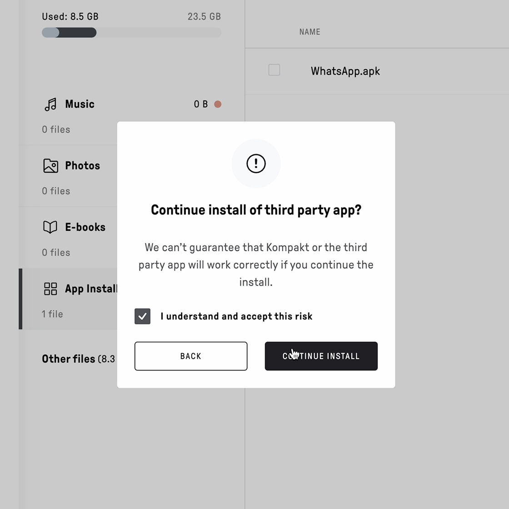Select the WhatsApp.apk file checkbox

[x=274, y=70]
